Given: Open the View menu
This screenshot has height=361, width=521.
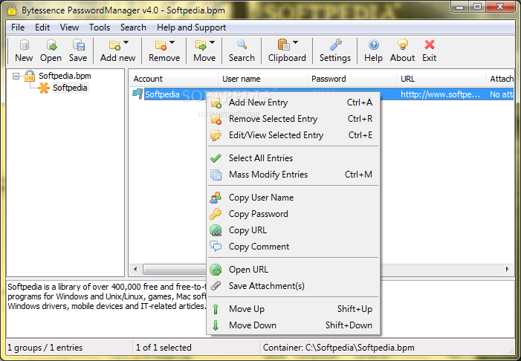Looking at the screenshot, I should point(69,27).
